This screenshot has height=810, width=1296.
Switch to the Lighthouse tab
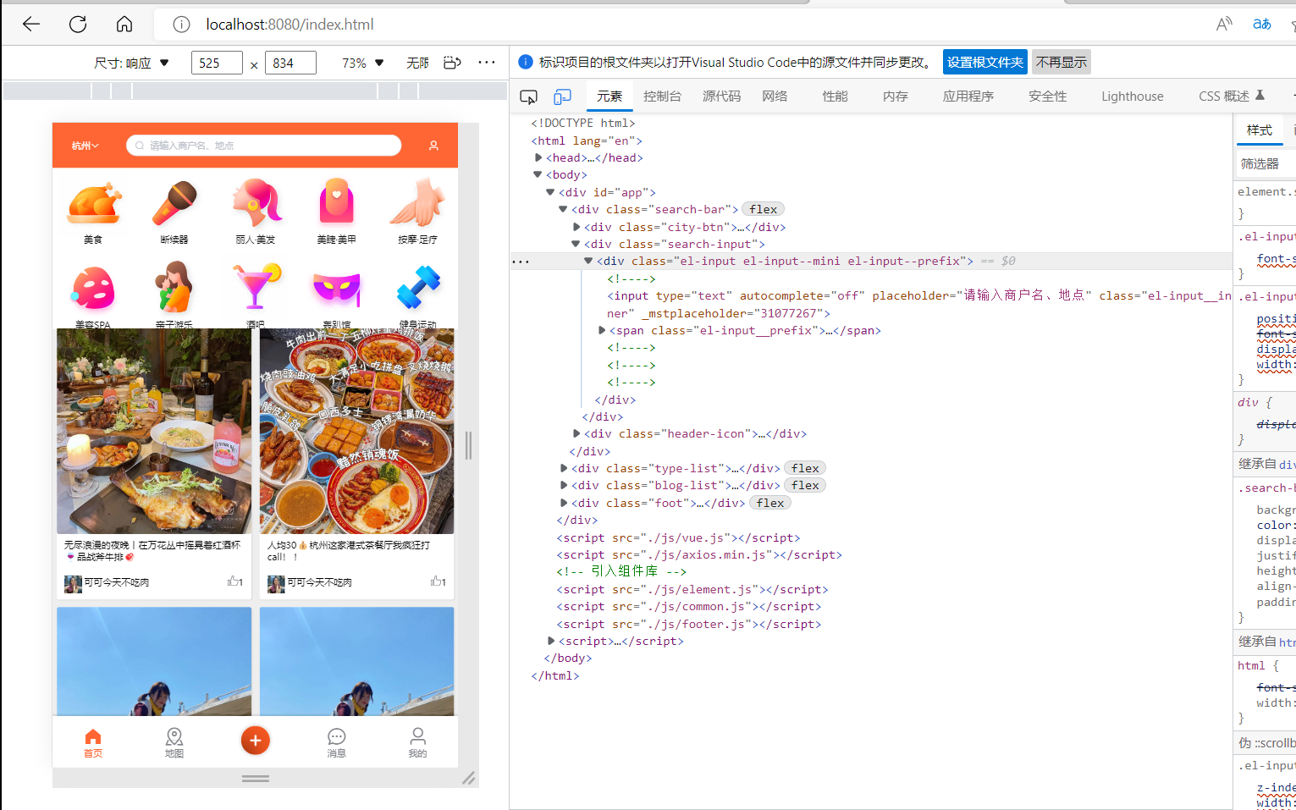[x=1133, y=96]
